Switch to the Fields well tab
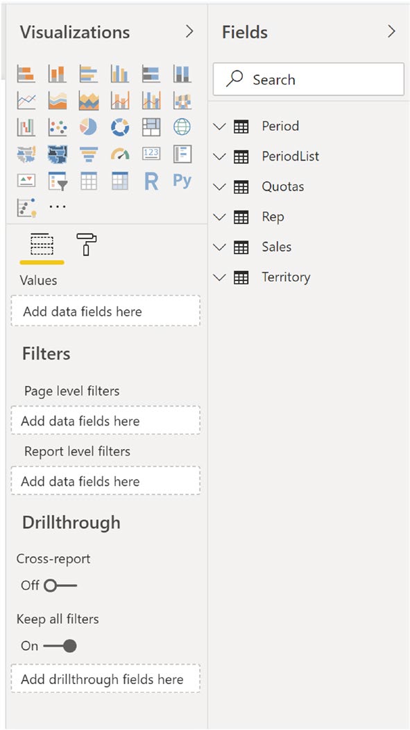The width and height of the screenshot is (410, 730). (42, 245)
